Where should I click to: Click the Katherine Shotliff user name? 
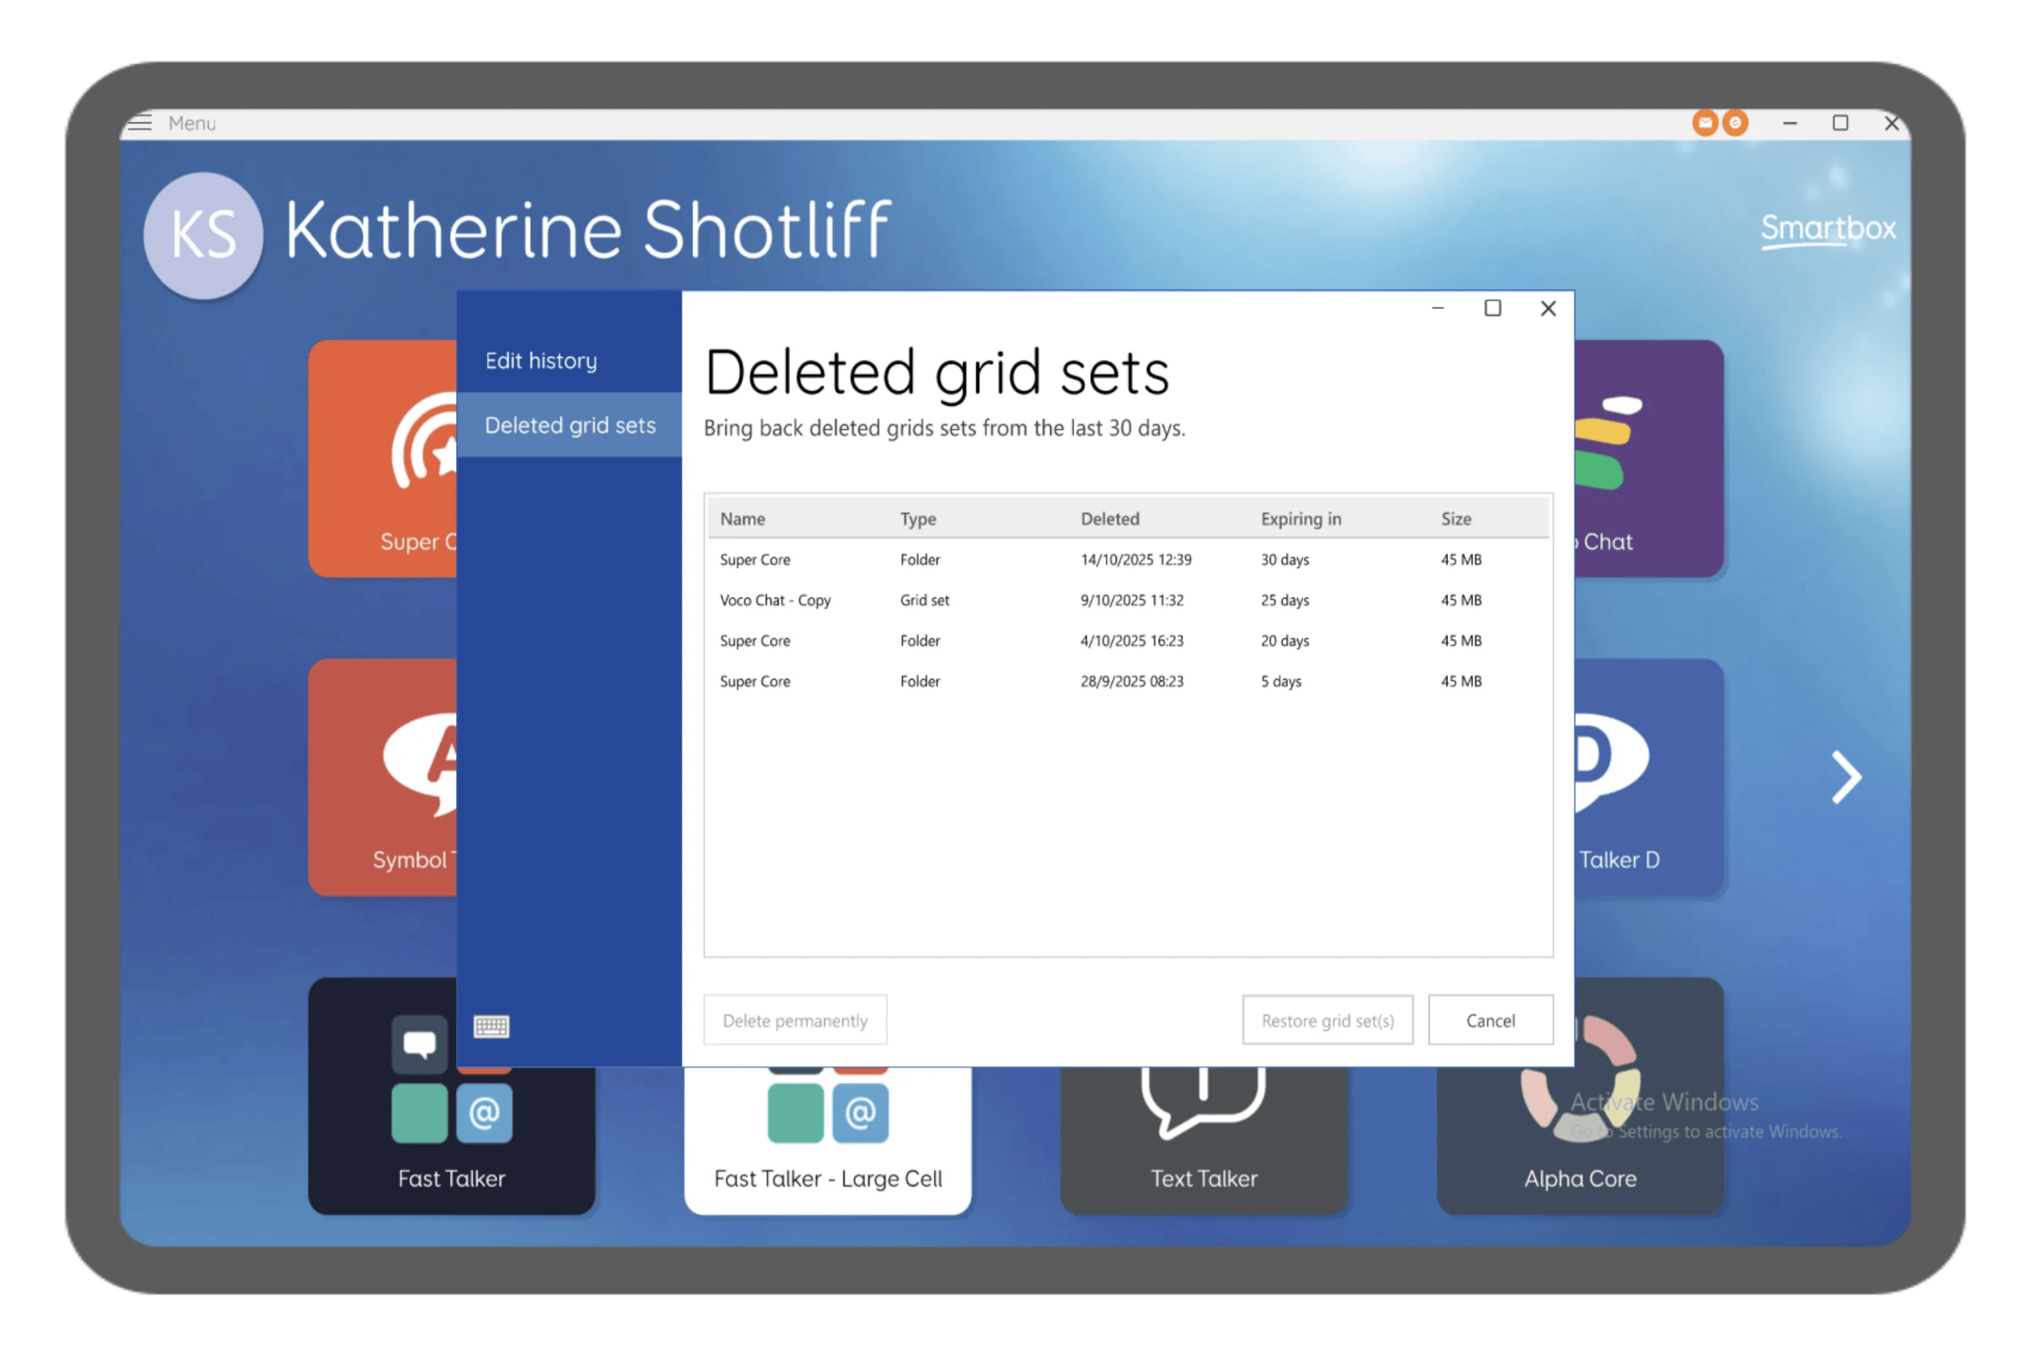click(587, 229)
